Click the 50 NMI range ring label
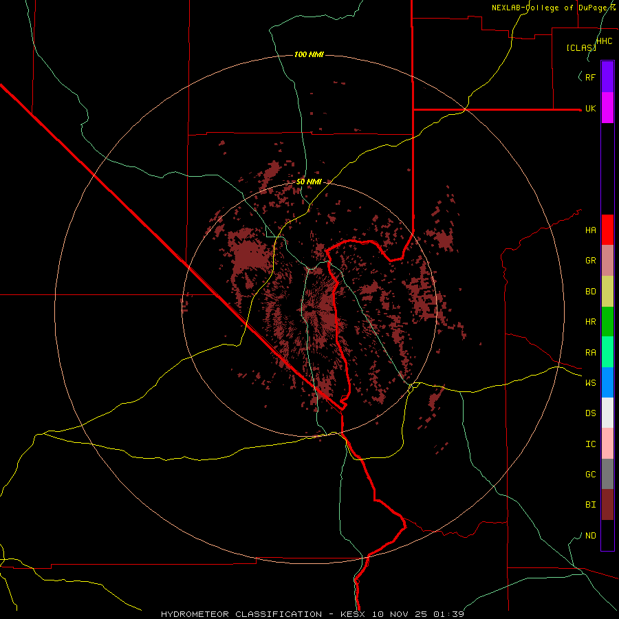619x619 pixels. 309,182
